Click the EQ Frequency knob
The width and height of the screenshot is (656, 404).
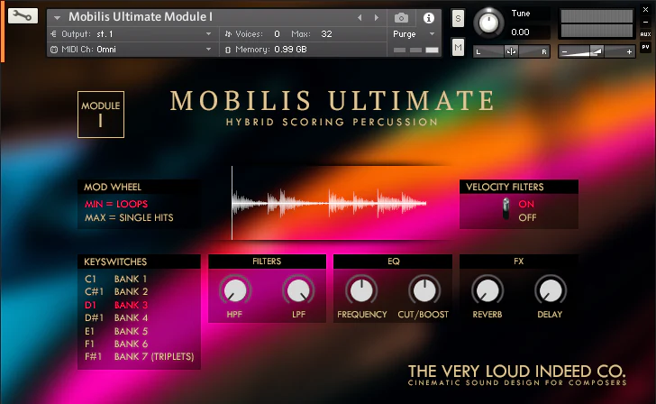coord(361,290)
